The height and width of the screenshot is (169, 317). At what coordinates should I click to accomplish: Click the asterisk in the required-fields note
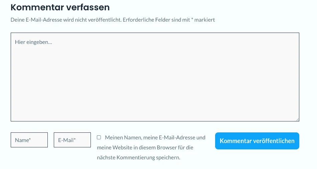point(192,19)
